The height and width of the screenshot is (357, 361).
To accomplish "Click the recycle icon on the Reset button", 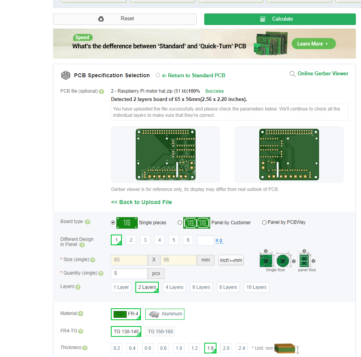I will [101, 19].
